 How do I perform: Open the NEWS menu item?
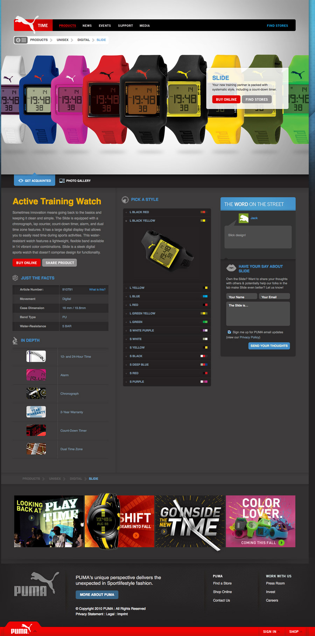point(87,26)
